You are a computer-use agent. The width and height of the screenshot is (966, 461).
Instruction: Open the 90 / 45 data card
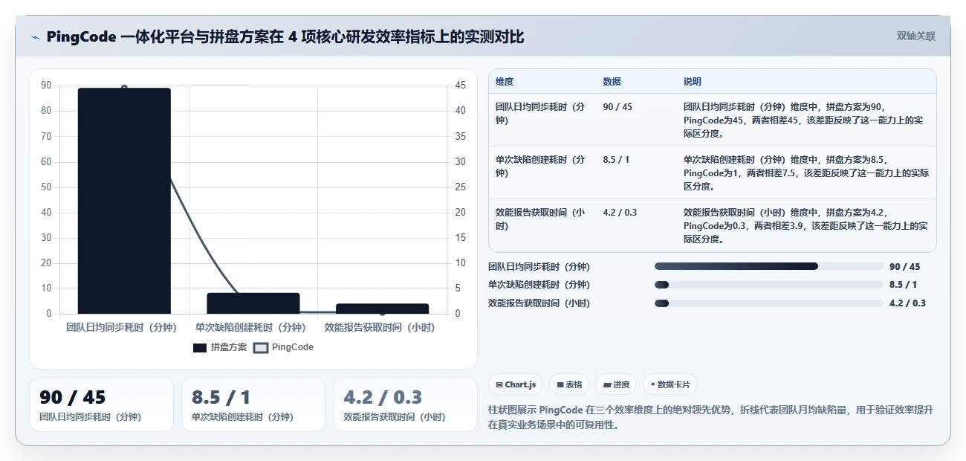point(101,404)
